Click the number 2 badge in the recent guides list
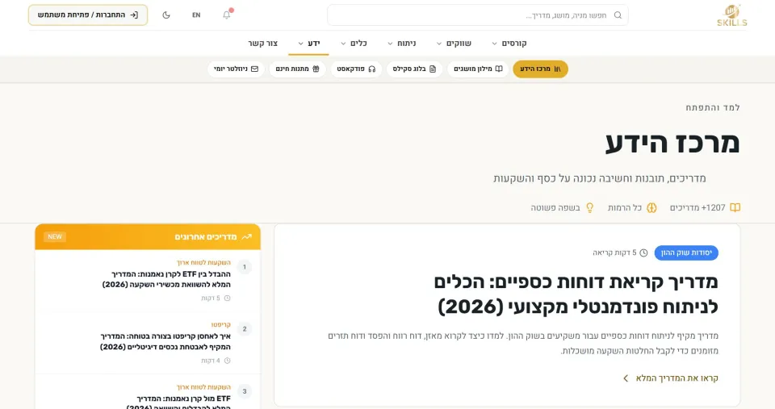775x409 pixels. (x=244, y=329)
